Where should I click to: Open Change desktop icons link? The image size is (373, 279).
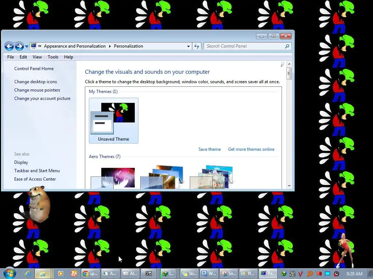point(35,82)
